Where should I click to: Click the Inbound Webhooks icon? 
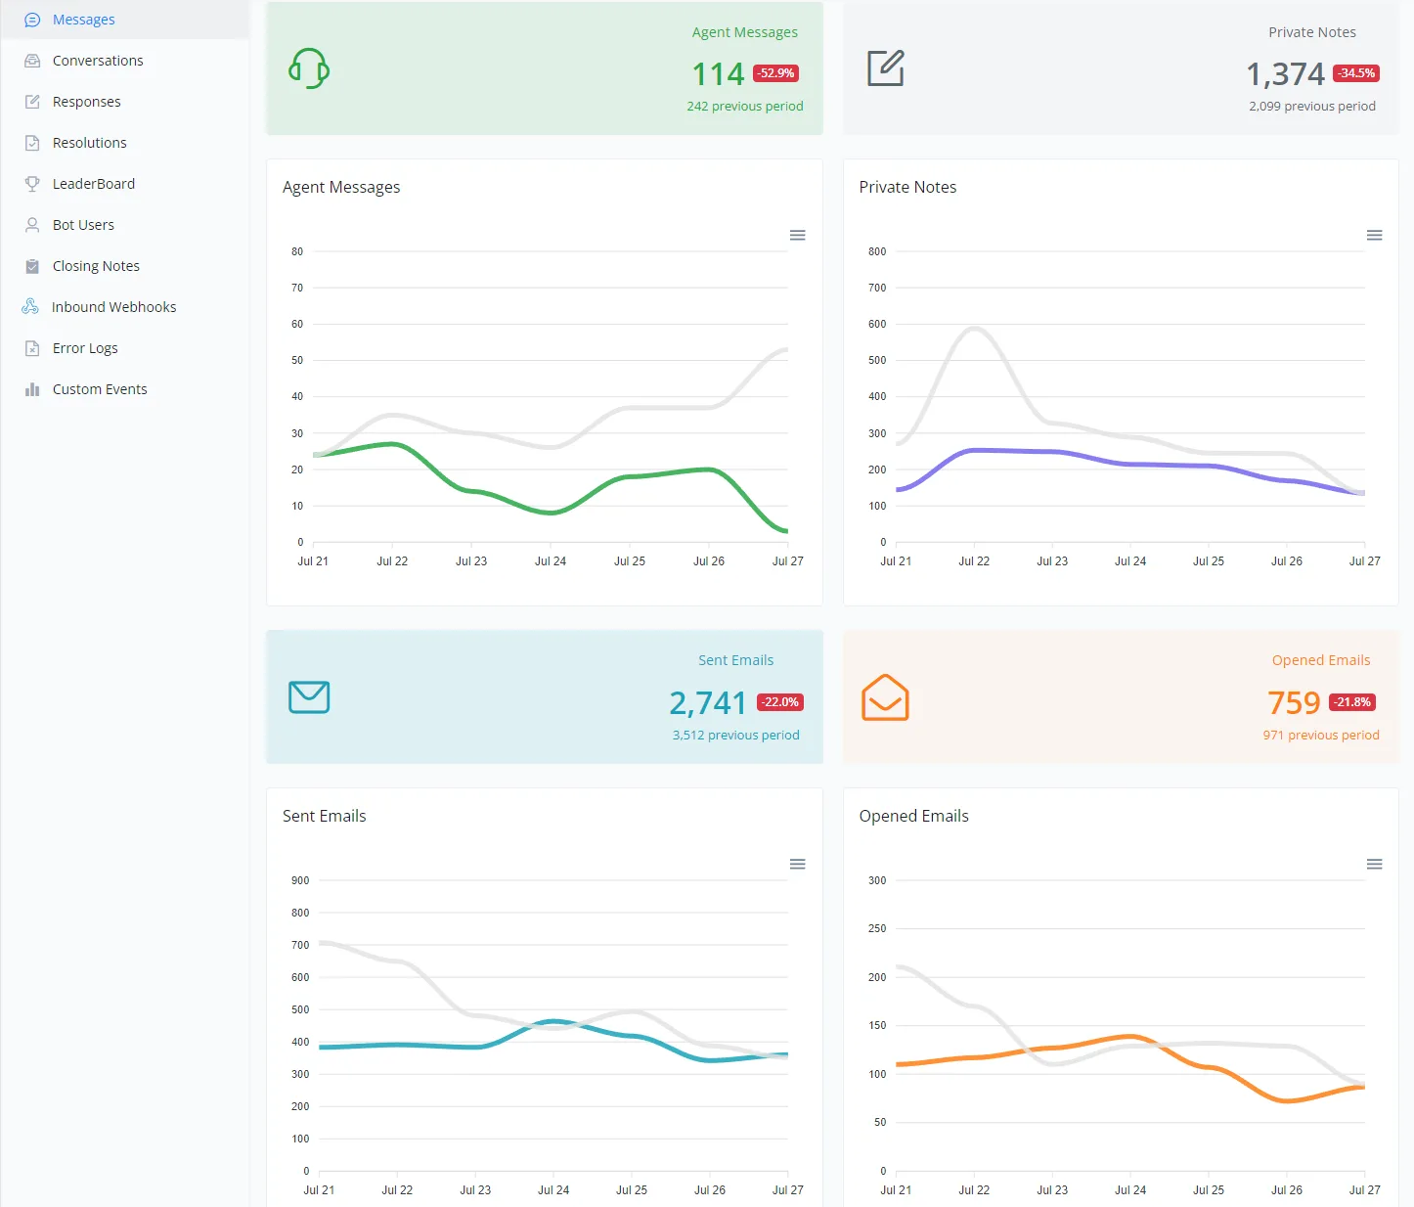click(30, 307)
